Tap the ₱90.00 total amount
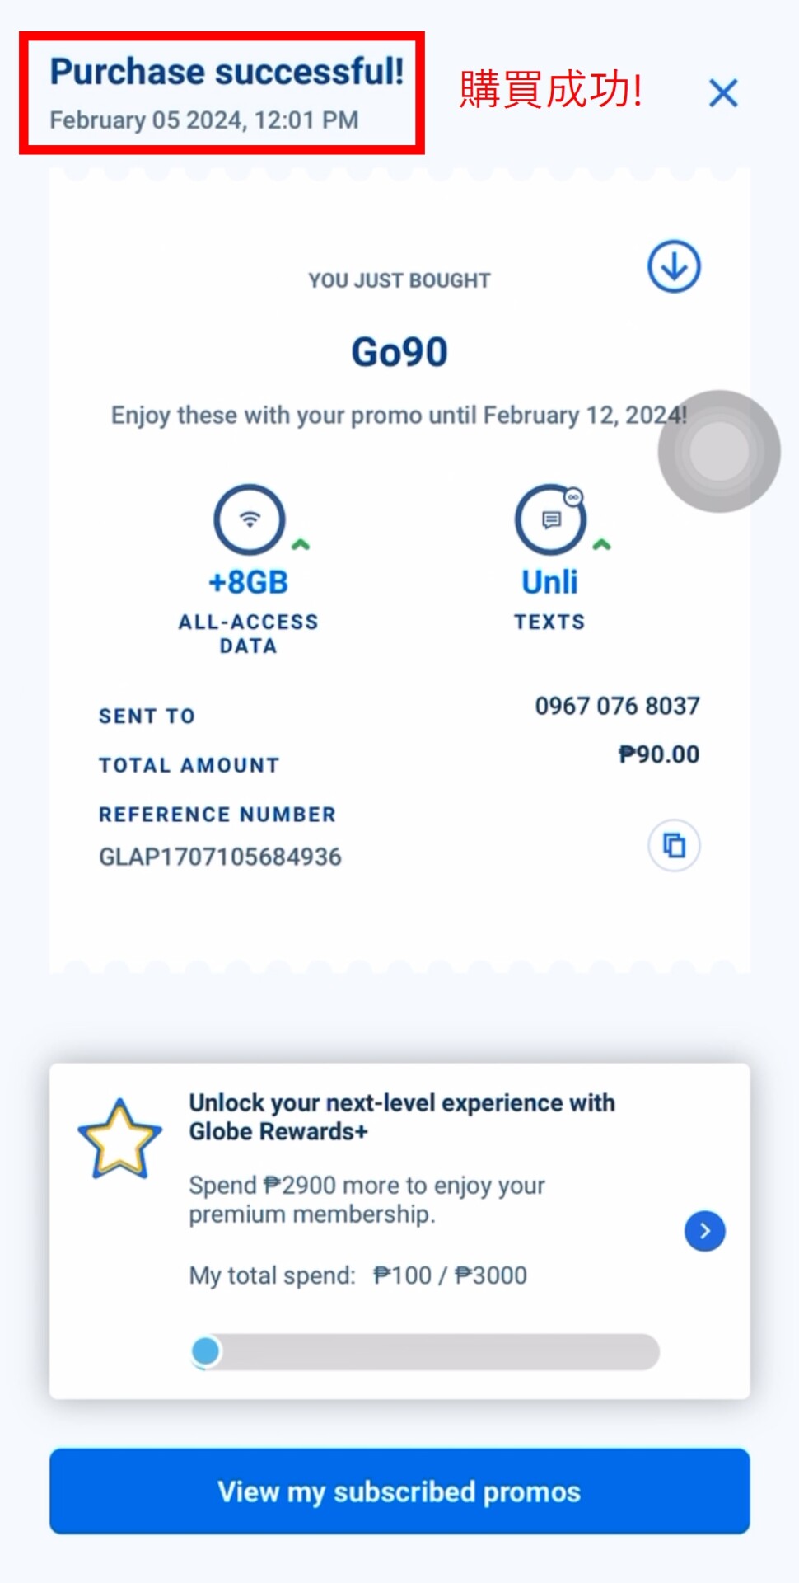This screenshot has height=1583, width=799. tap(659, 754)
